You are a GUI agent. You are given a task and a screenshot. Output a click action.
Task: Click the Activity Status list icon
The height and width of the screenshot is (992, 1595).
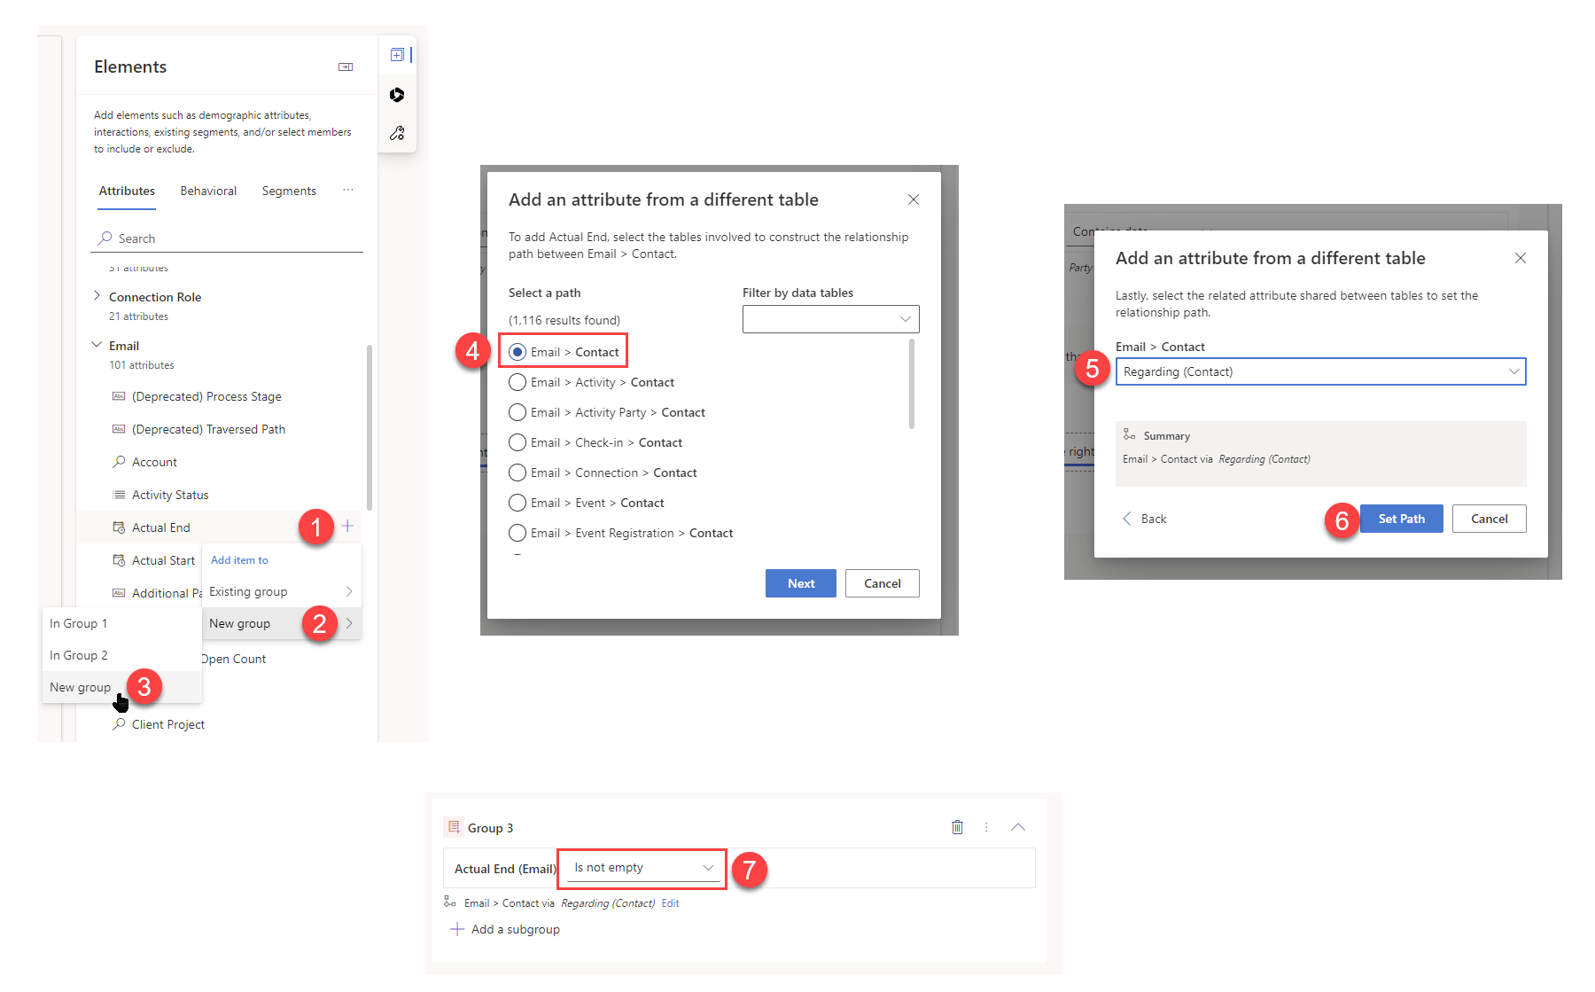(119, 495)
